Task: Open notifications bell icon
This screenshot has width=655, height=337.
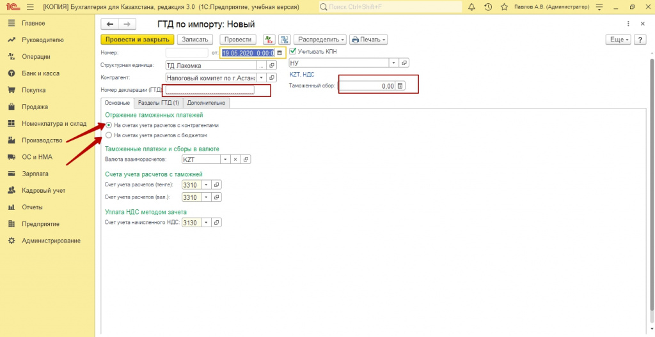Action: (x=472, y=6)
